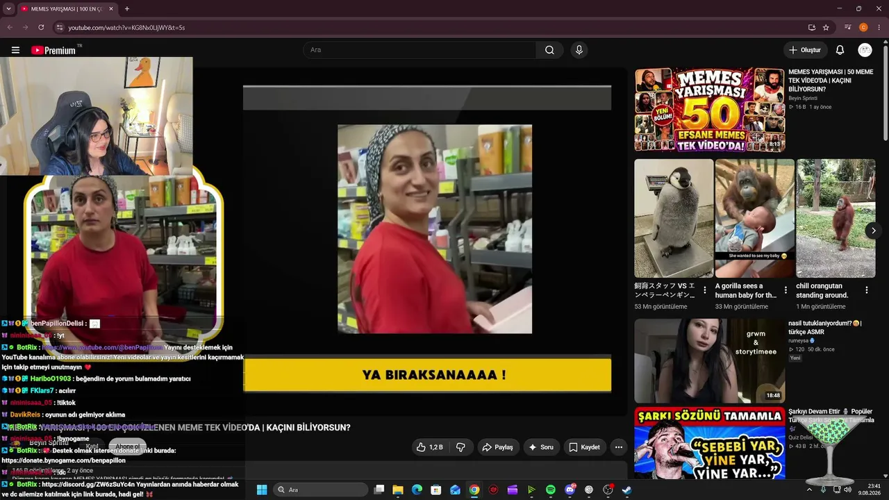Open the Şarkı Sözünü Tamamla video thumbnail

709,443
